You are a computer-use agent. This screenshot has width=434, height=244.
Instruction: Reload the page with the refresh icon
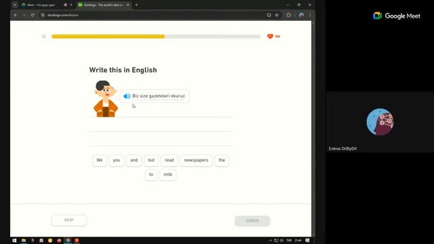click(33, 15)
